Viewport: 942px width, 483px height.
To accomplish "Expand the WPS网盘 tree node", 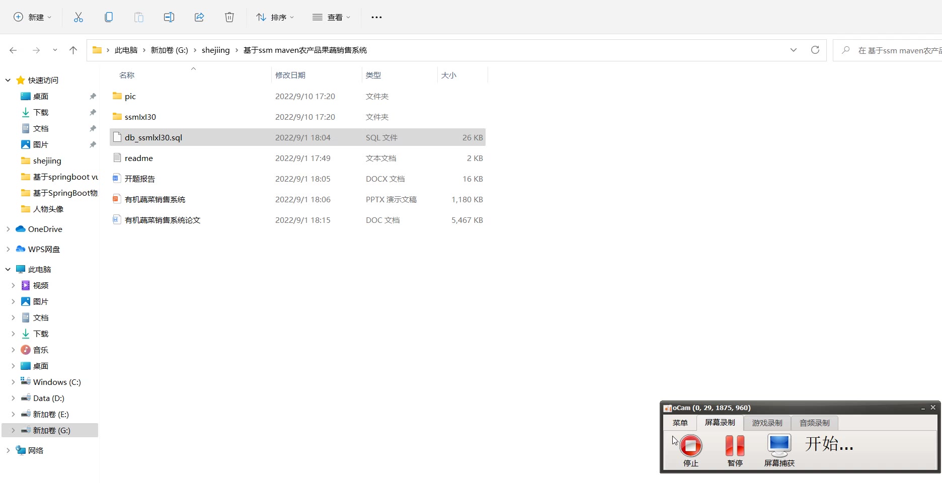I will (8, 249).
